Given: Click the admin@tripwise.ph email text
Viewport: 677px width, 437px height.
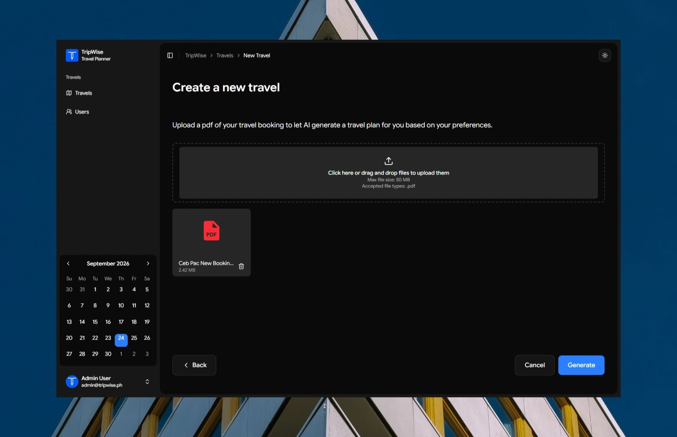Looking at the screenshot, I should pos(102,385).
